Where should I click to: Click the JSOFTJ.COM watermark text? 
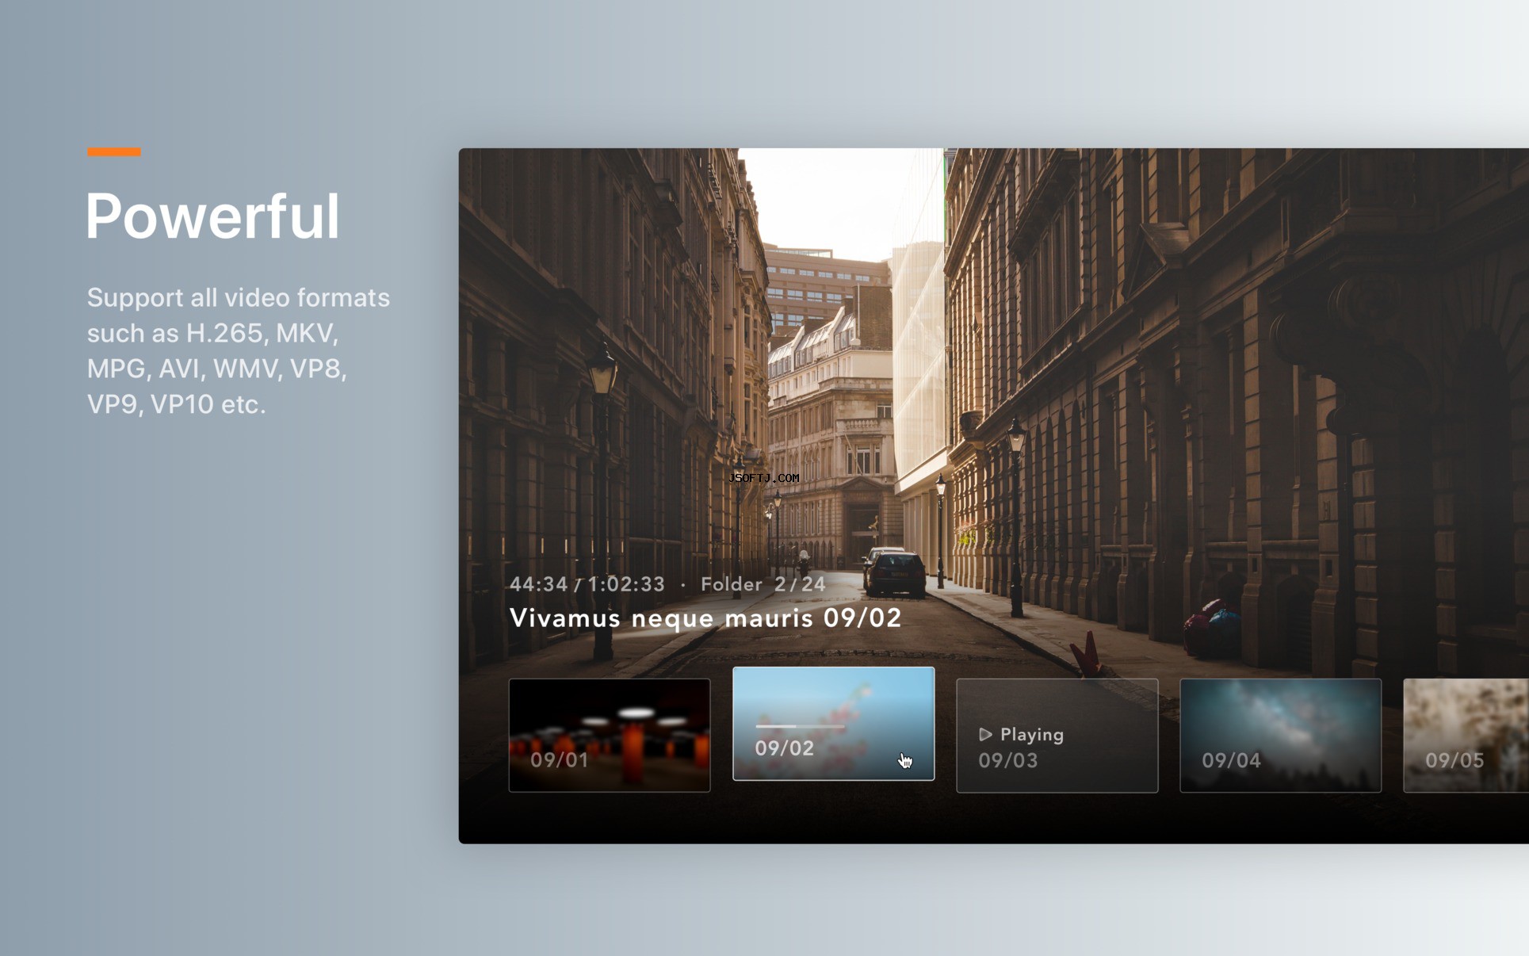pos(764,478)
